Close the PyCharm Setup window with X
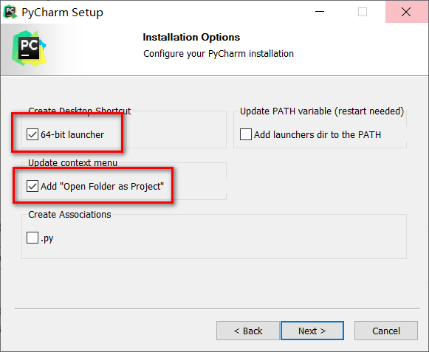 point(406,12)
